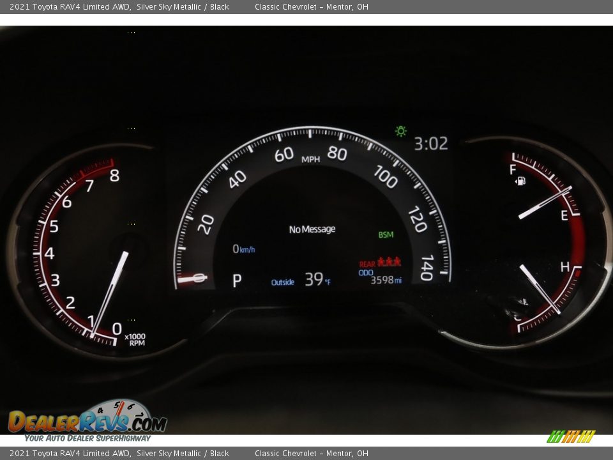Select the outside temperature 39 °F

coord(317,280)
